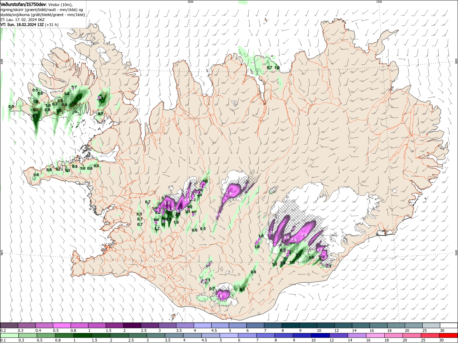
Task: Pick the dusky purple first swatch in top legend row
Action: click(x=9, y=325)
